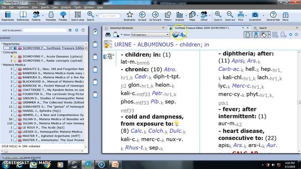Collapse the Materia Medica tree group

click(2, 65)
